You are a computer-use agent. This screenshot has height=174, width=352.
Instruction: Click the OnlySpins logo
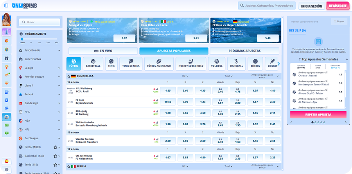(x=25, y=5)
